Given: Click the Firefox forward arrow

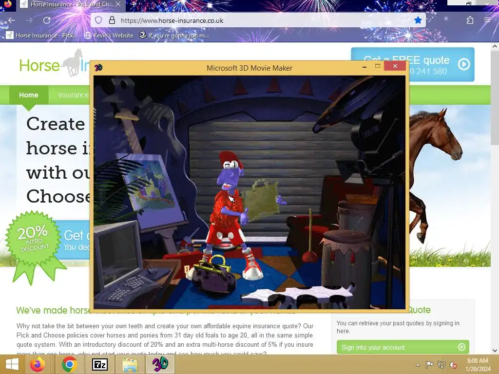Looking at the screenshot, I should (x=29, y=20).
